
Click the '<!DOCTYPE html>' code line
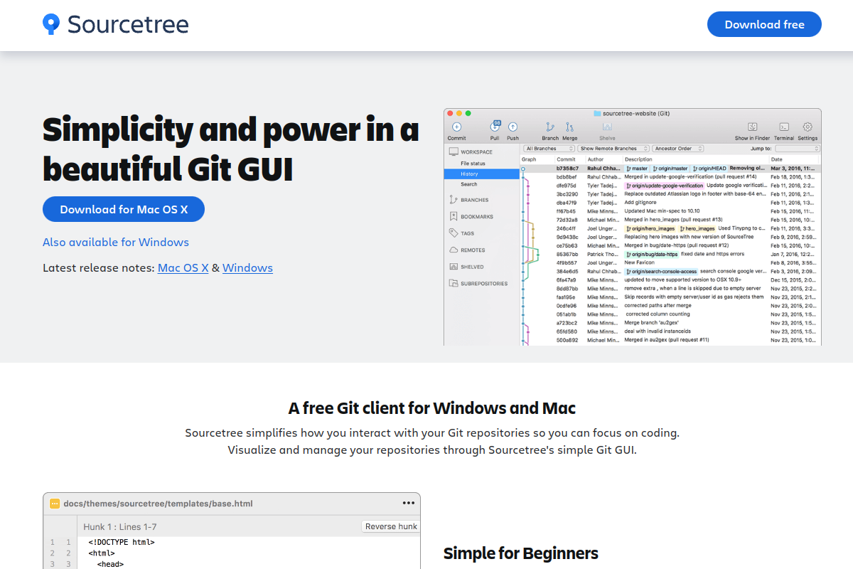coord(122,542)
